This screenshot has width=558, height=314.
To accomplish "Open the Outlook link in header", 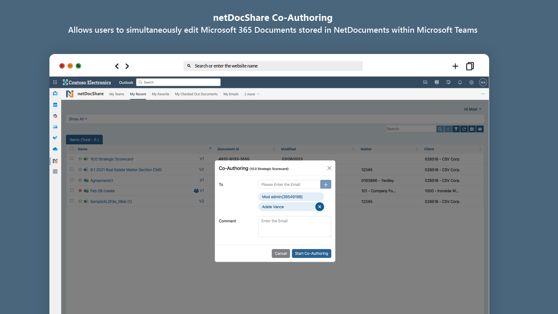I will point(126,83).
